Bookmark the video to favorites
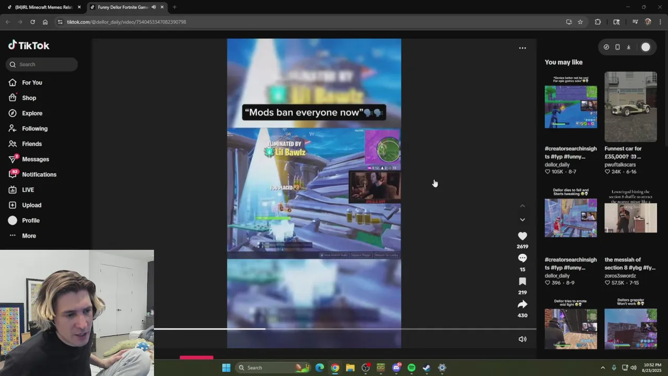The width and height of the screenshot is (668, 376). coord(522,281)
